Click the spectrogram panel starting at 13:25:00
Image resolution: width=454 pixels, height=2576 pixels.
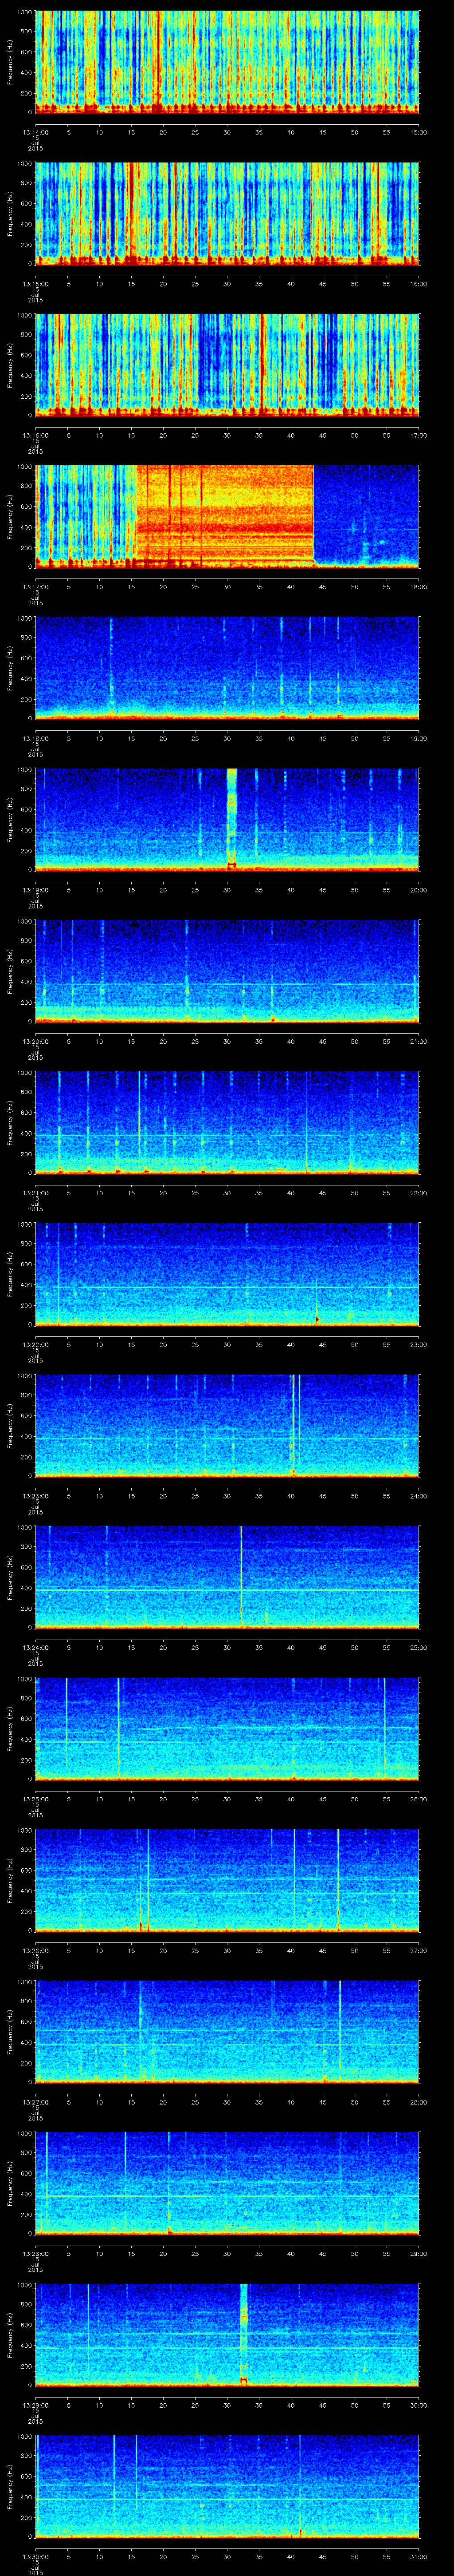click(227, 1729)
